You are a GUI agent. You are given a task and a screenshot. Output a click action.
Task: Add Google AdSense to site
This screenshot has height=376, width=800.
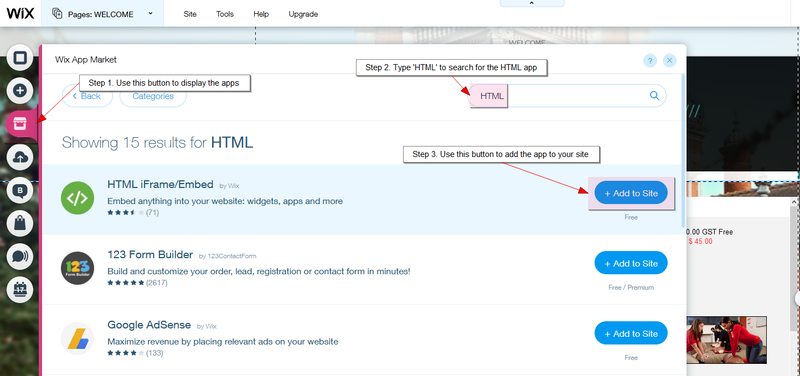[x=631, y=333]
